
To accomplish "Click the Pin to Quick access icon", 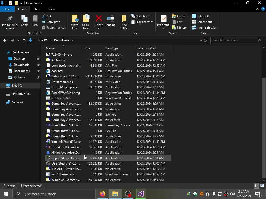I will (x=10, y=18).
